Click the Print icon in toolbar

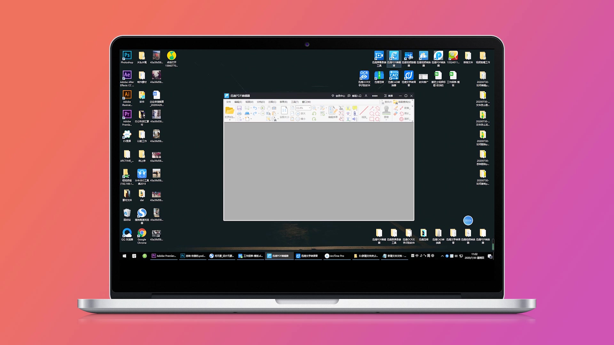pos(239,114)
